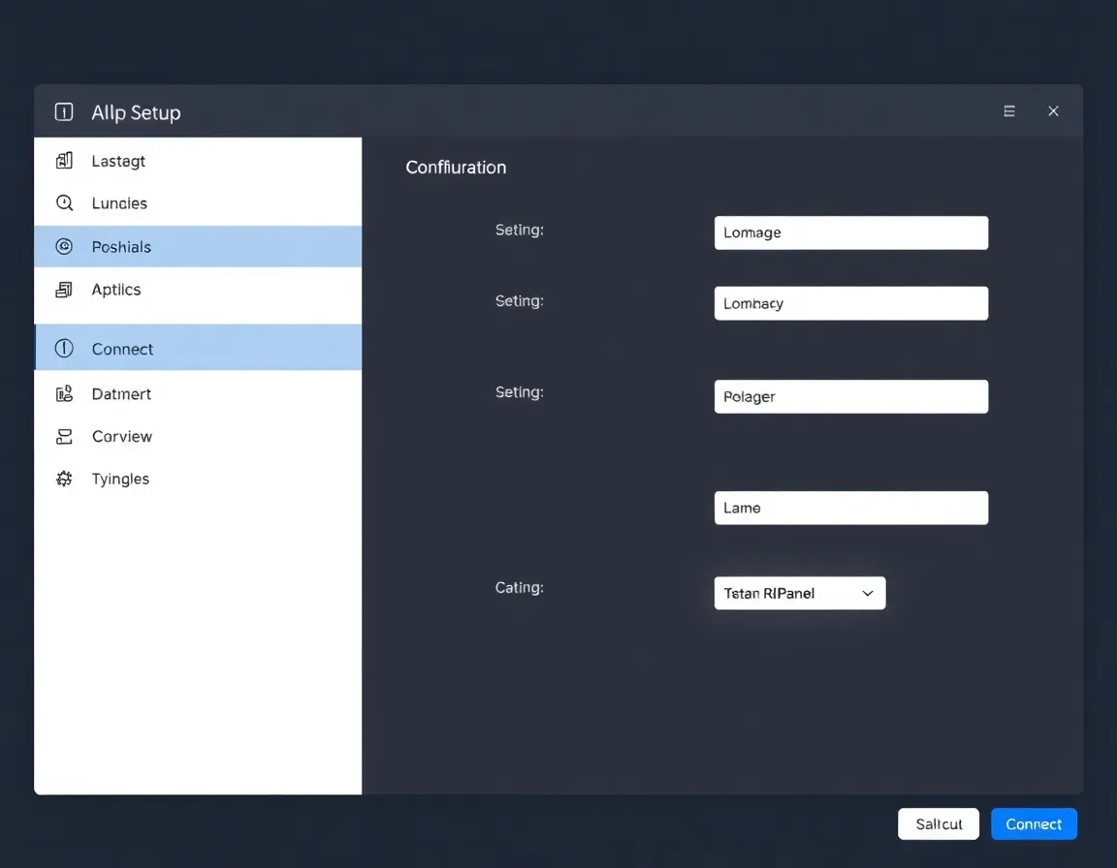
Task: Click the Allp Setup title bar icon
Action: (x=63, y=112)
